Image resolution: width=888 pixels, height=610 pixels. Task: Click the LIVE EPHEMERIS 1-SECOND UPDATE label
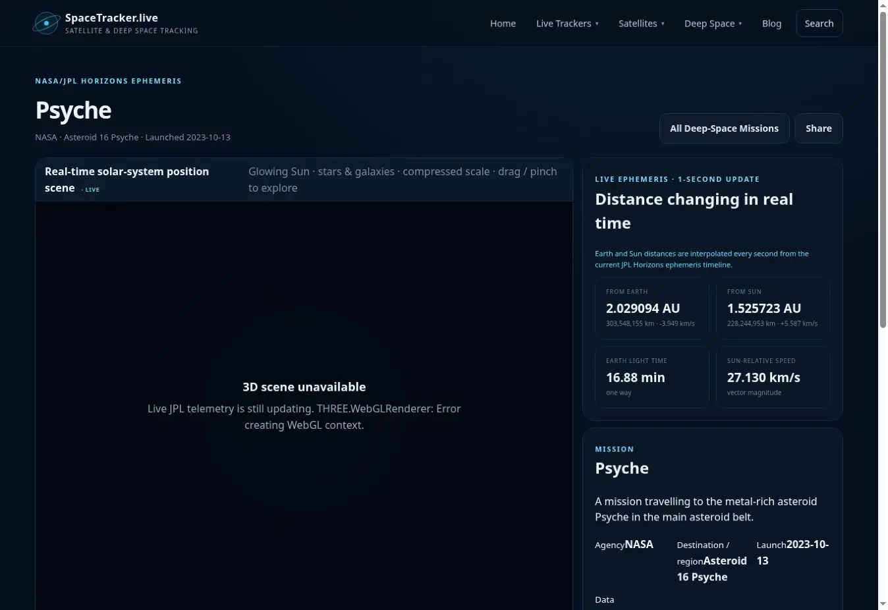(677, 179)
